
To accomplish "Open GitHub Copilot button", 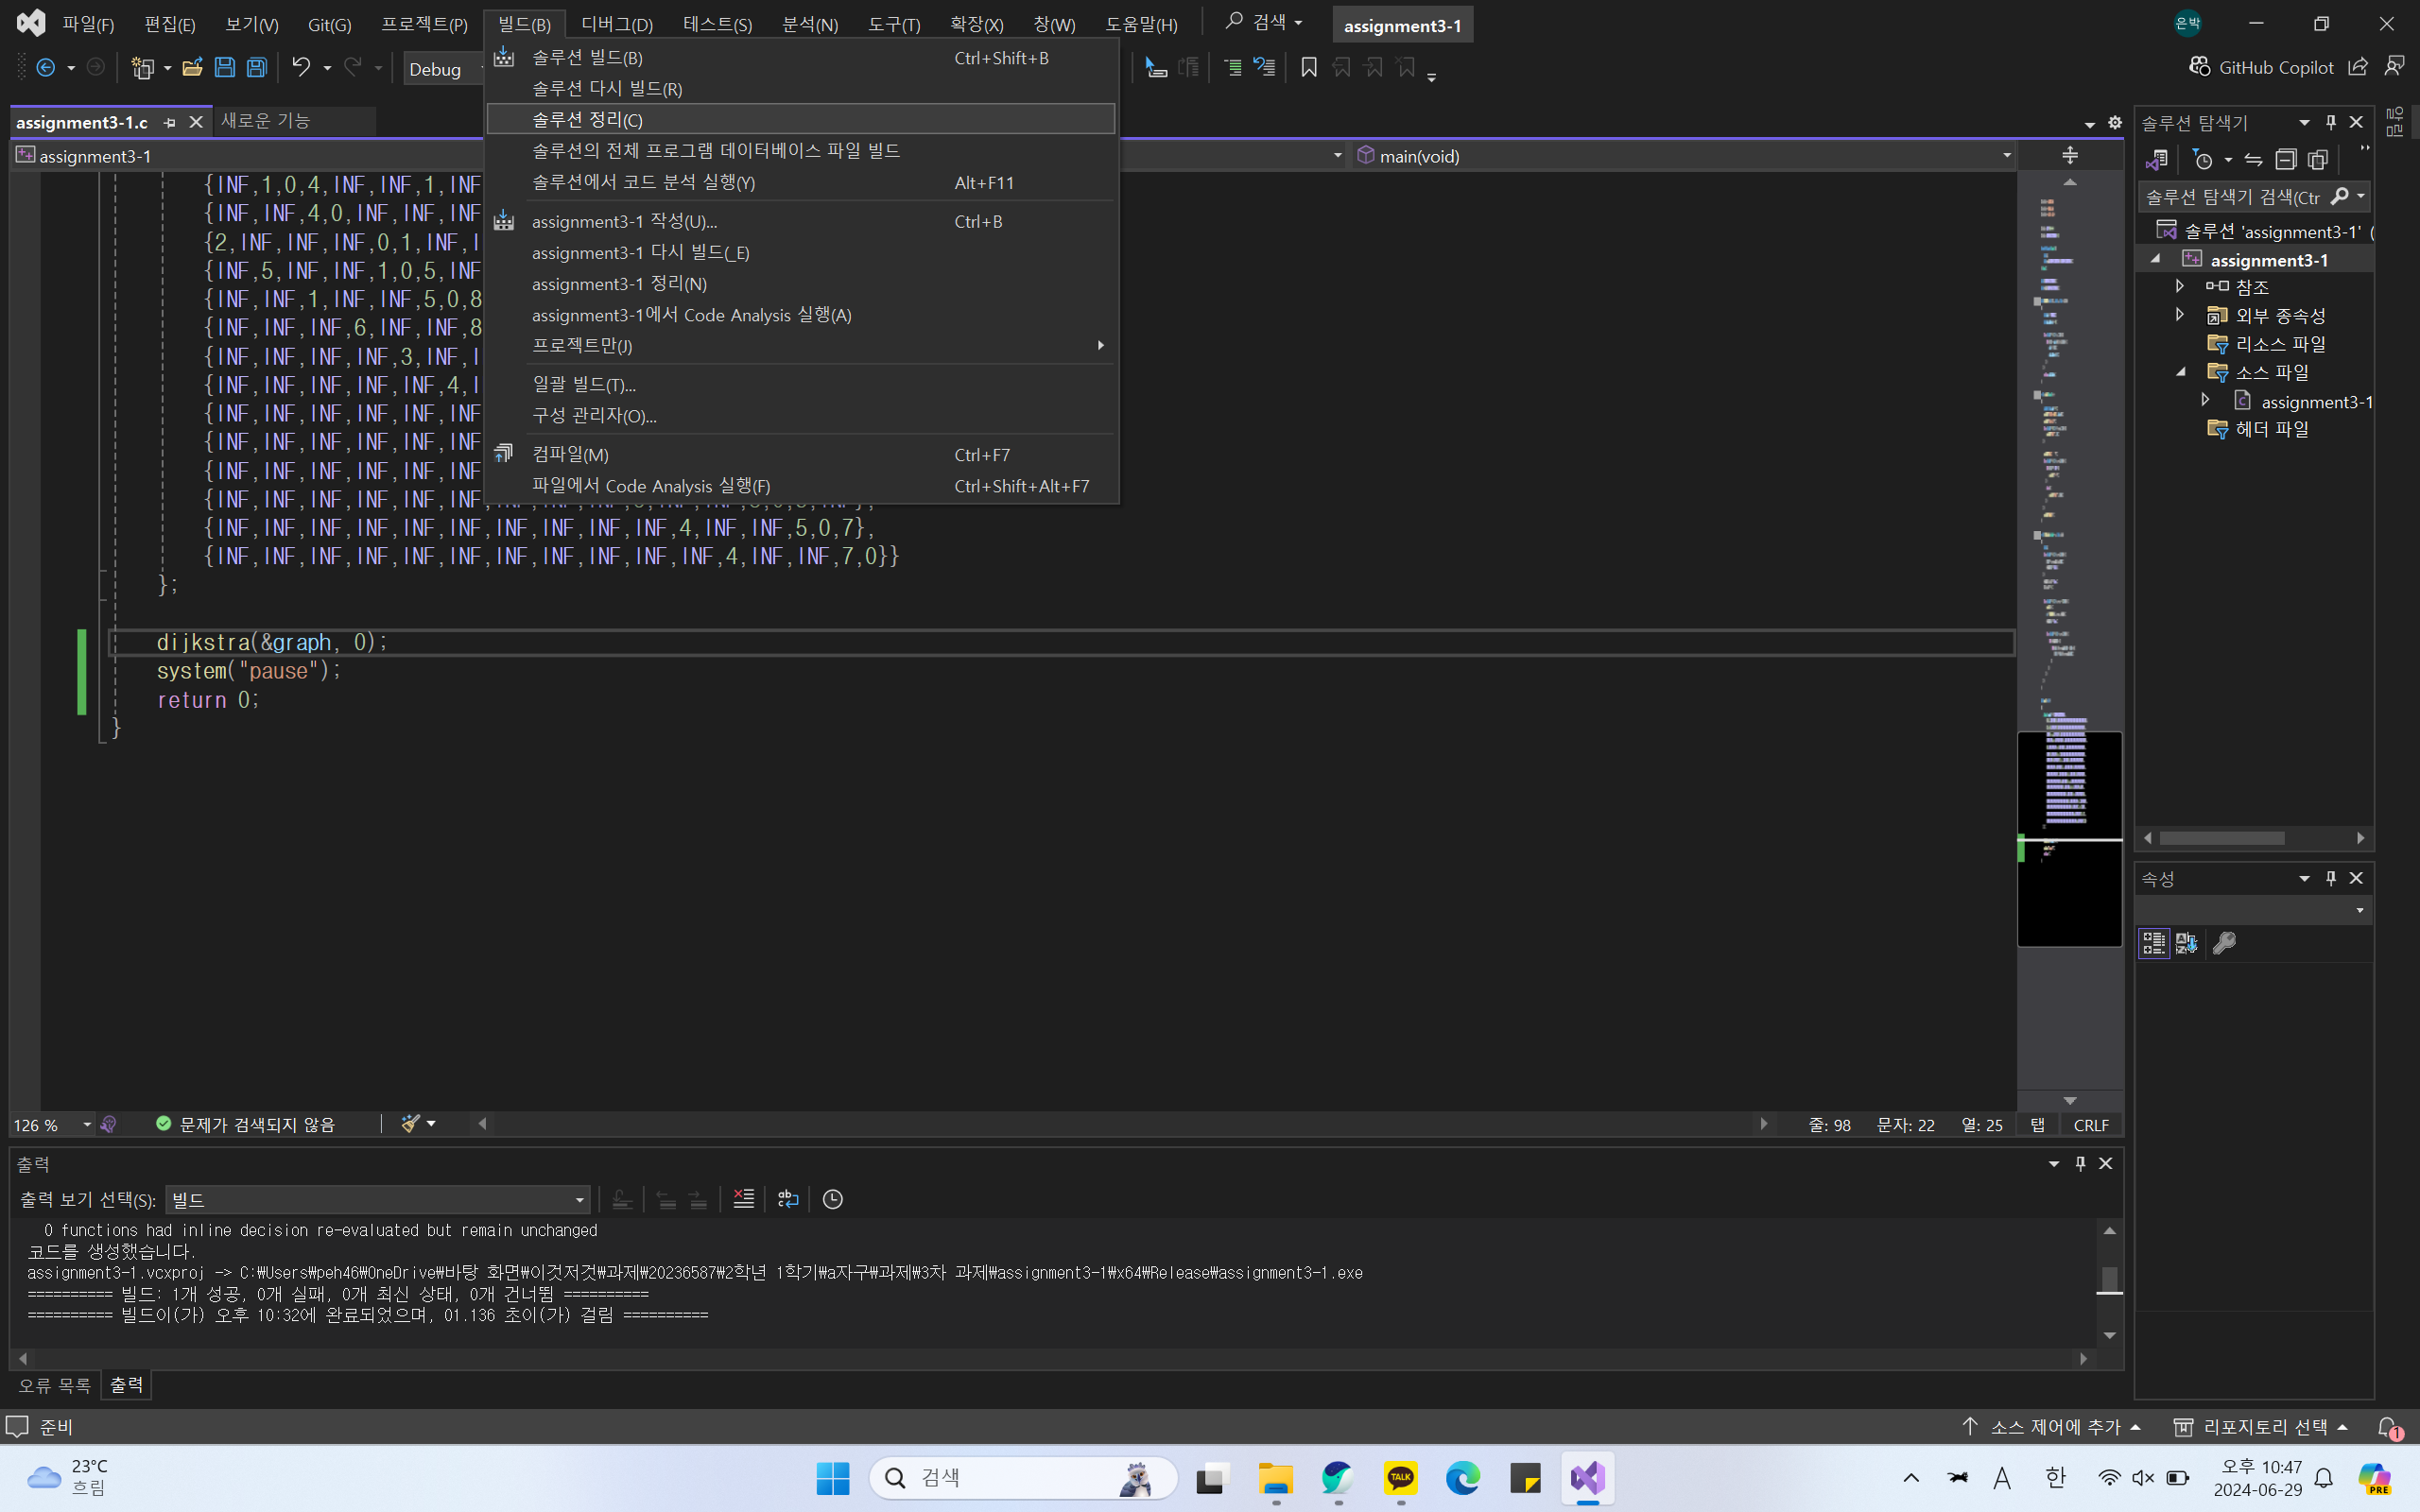I will 2261,67.
